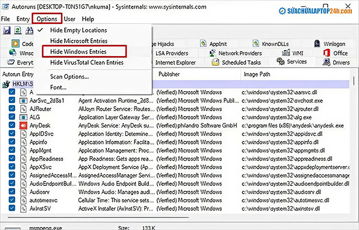
Task: Click the AJRouter DLL file icon
Action: click(x=23, y=109)
